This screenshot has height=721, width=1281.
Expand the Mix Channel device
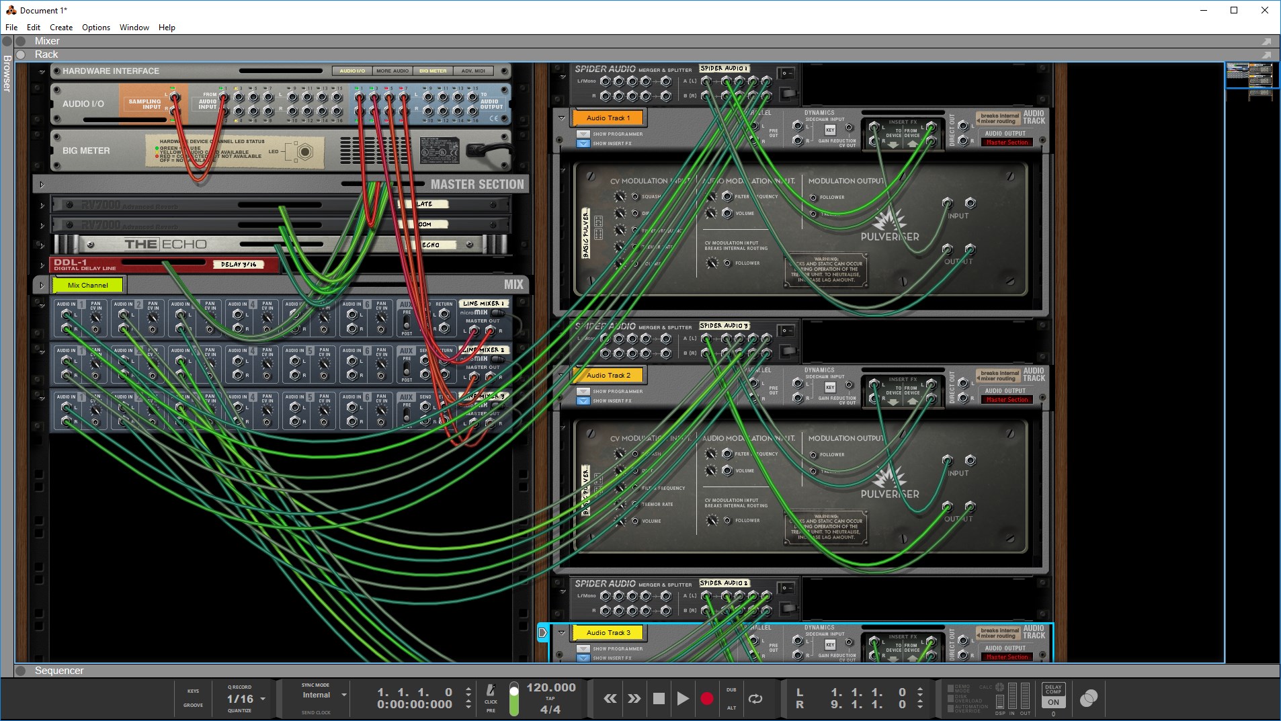pyautogui.click(x=42, y=285)
